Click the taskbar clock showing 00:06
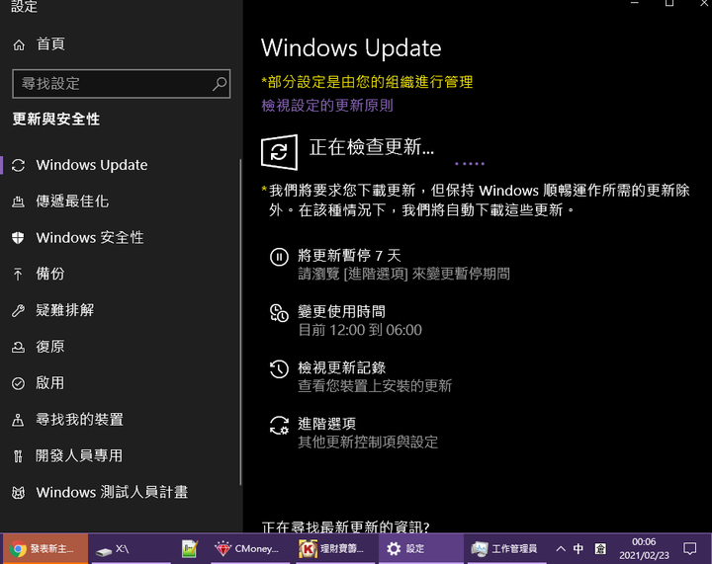The width and height of the screenshot is (712, 564). (644, 549)
